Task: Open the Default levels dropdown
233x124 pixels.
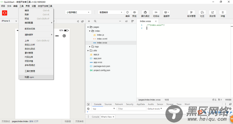Action: click(x=155, y=109)
